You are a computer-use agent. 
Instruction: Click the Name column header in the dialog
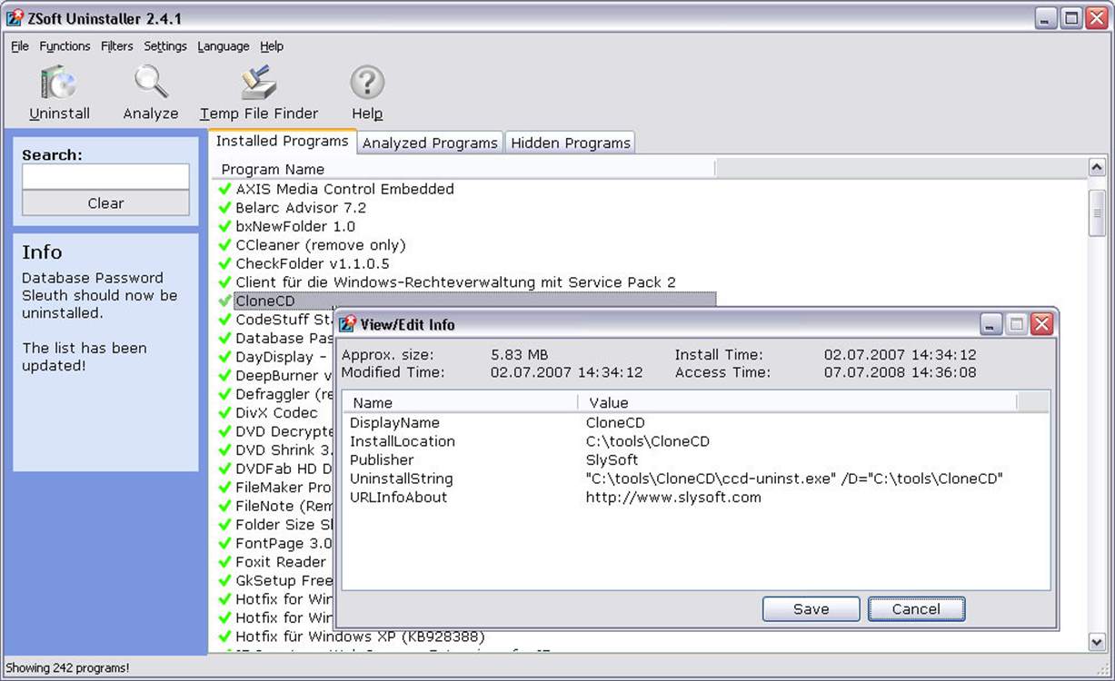tap(460, 402)
